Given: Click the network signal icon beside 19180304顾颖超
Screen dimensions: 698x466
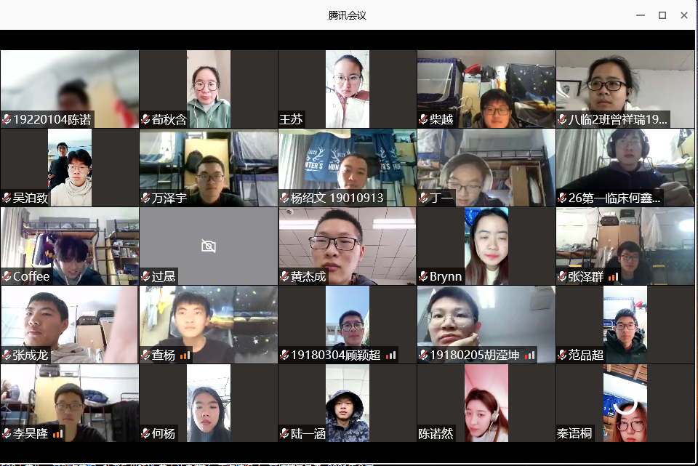Looking at the screenshot, I should [x=390, y=355].
